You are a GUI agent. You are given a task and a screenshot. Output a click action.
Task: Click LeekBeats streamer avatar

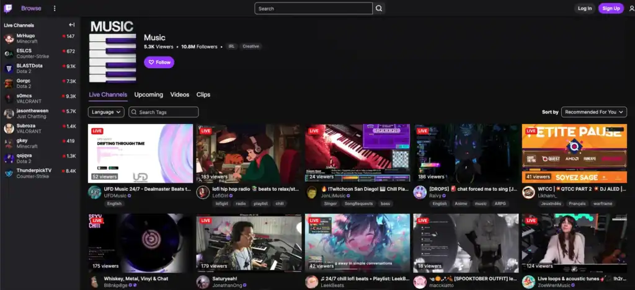point(311,282)
